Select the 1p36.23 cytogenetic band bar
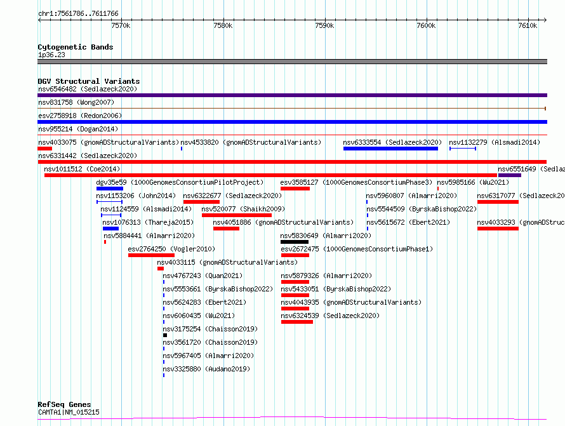This screenshot has height=426, width=565. [292, 62]
